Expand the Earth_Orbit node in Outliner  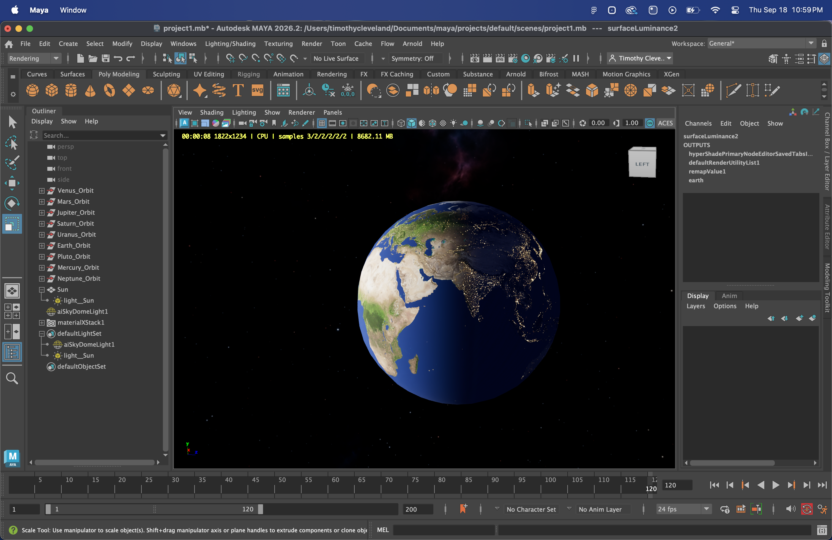tap(42, 246)
